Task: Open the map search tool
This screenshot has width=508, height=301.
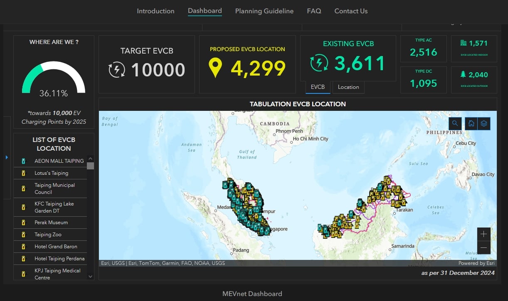Action: [455, 123]
